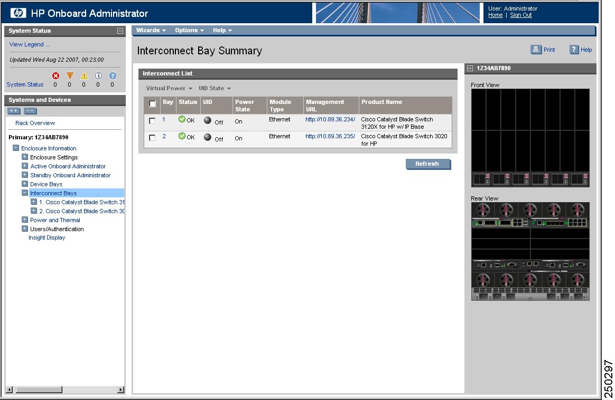Expand the Power and Thermal node

coord(25,220)
